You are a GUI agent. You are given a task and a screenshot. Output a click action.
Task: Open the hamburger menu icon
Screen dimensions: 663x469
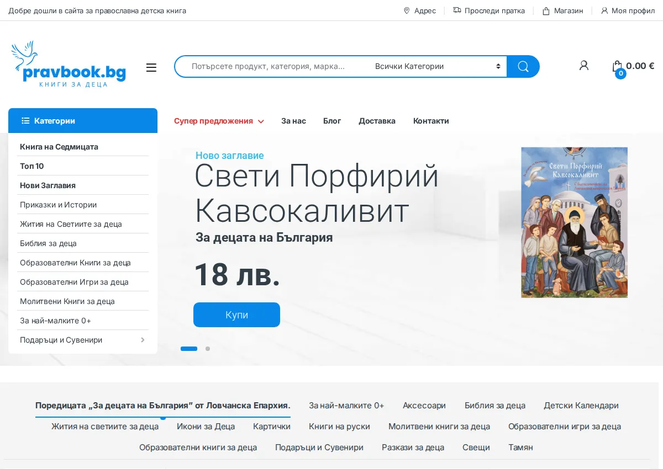[151, 67]
